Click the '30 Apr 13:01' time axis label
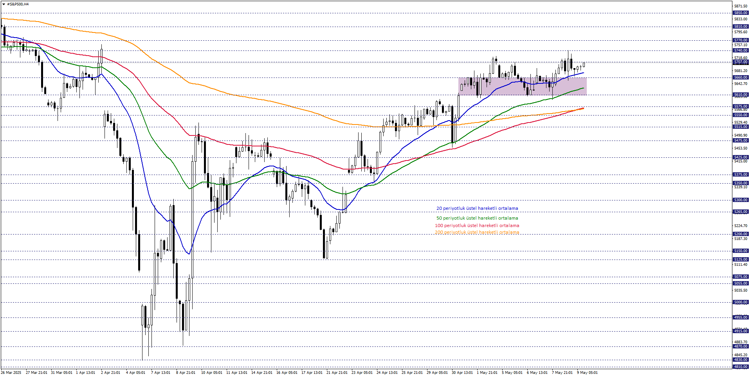Viewport: 750px width, 377px height. pyautogui.click(x=462, y=373)
